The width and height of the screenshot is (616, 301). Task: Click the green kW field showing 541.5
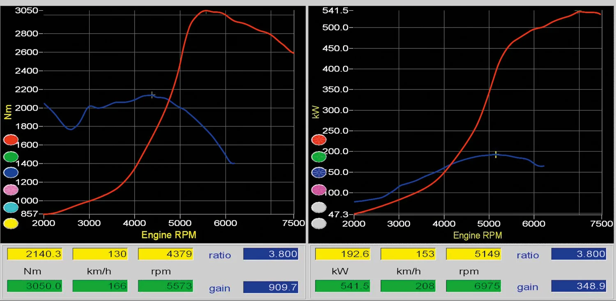[x=343, y=286]
